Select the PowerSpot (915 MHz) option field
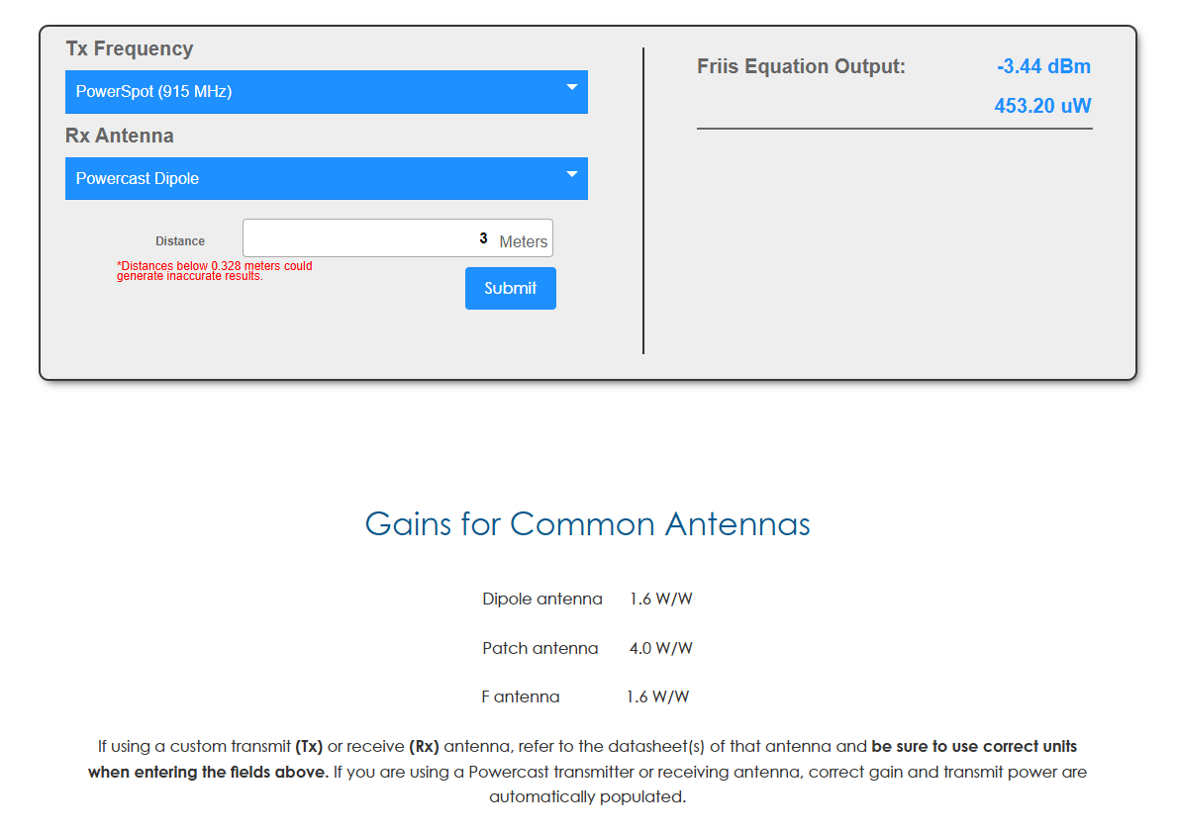 [327, 91]
